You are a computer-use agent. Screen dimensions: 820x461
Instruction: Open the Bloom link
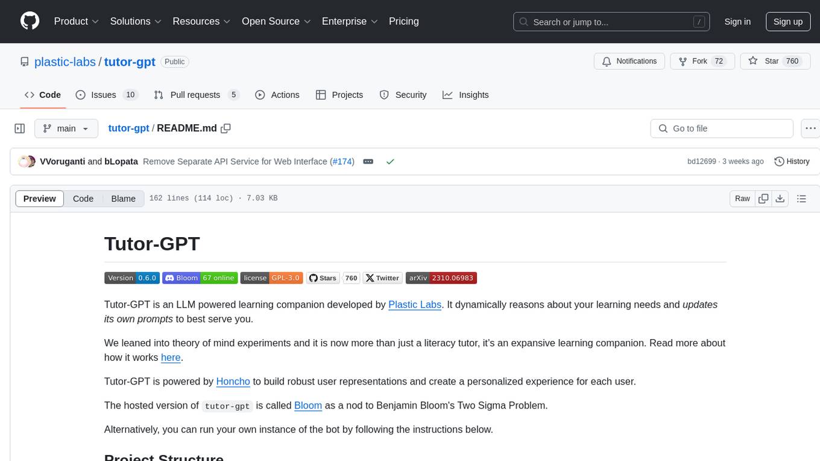pos(308,405)
